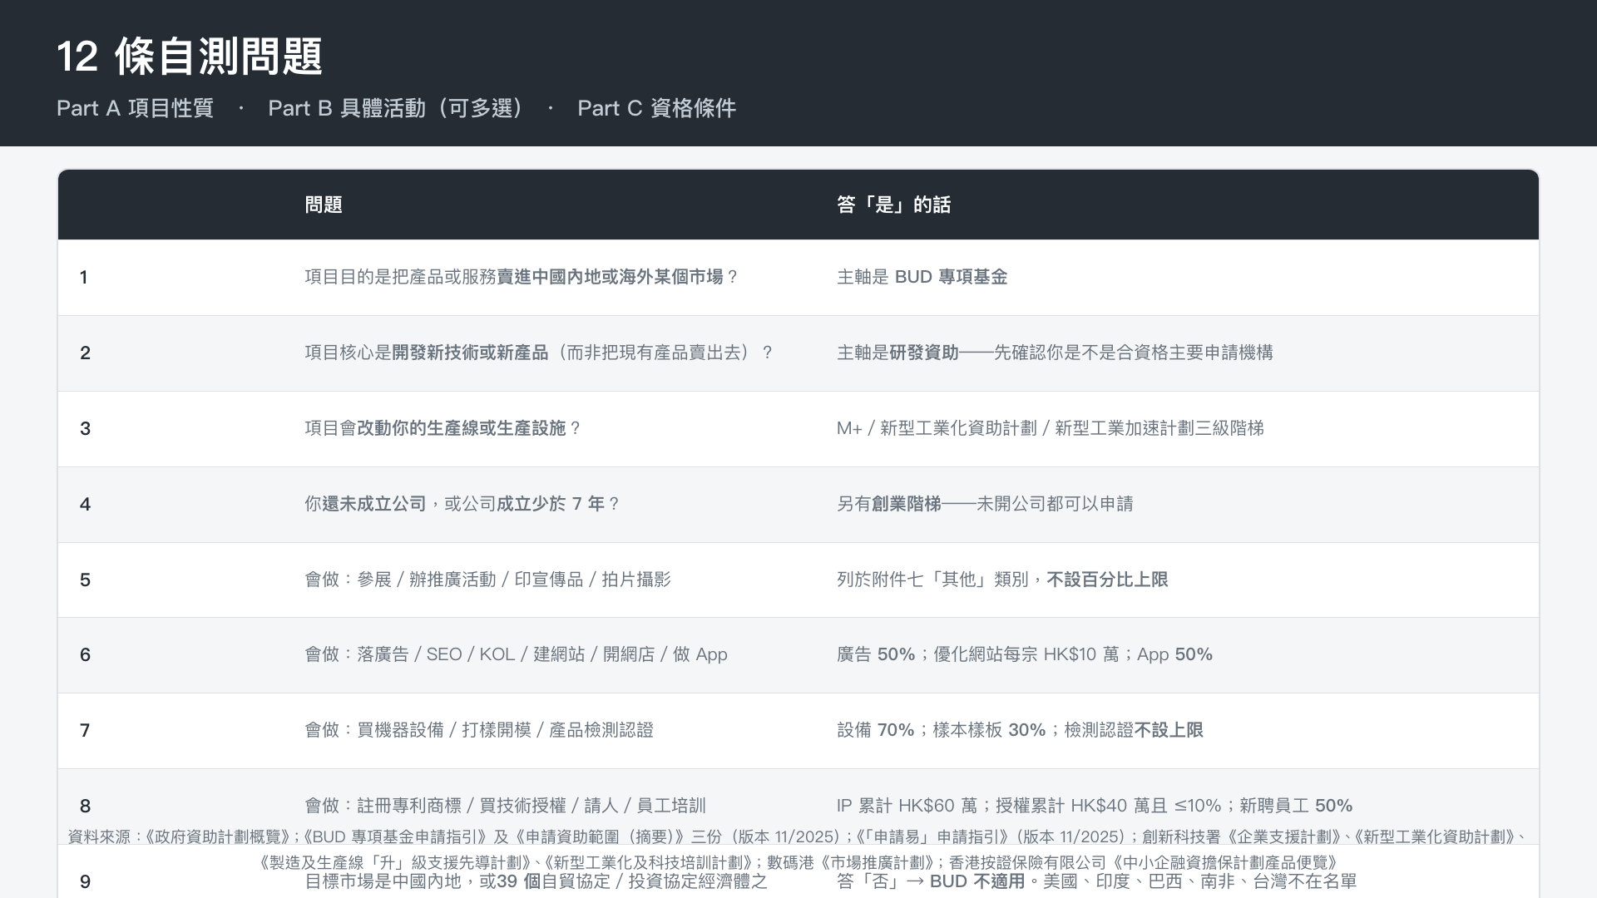The width and height of the screenshot is (1597, 898).
Task: Click answer '另有創業階梯——未開公司都可以申請'
Action: [x=985, y=504]
